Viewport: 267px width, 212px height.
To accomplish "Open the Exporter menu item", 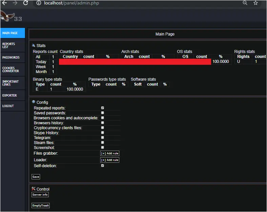I will tap(13, 95).
